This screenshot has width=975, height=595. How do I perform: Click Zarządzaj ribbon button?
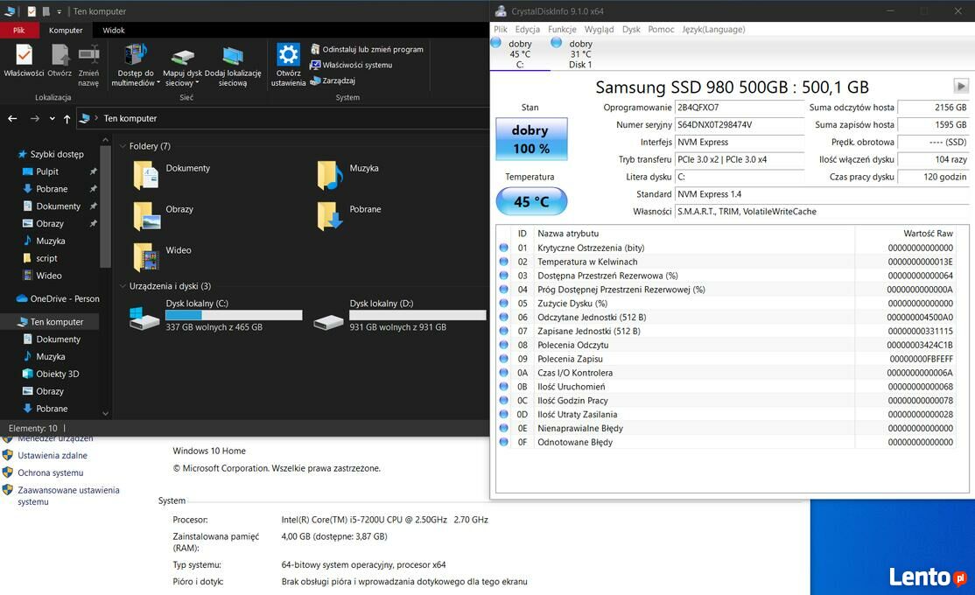point(333,80)
